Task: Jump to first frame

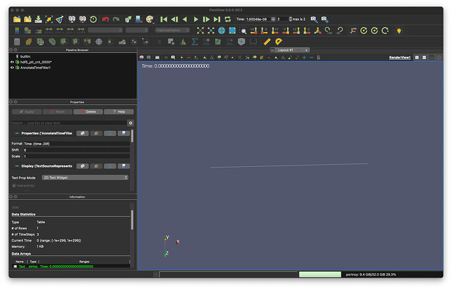Action: tap(164, 19)
